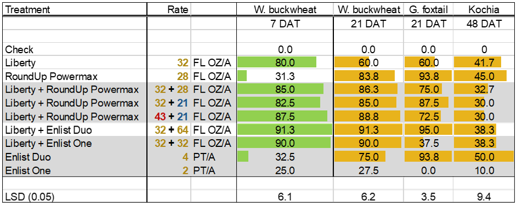Select the 48 DAT subheader cell
The height and width of the screenshot is (205, 517).
(x=484, y=24)
